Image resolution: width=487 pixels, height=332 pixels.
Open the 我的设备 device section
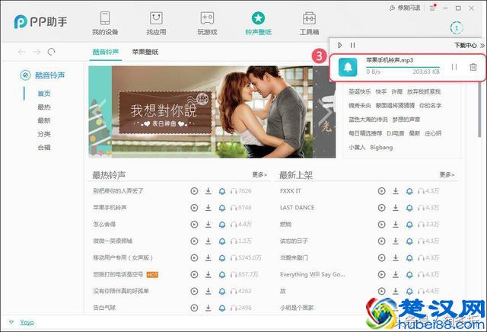pyautogui.click(x=105, y=23)
